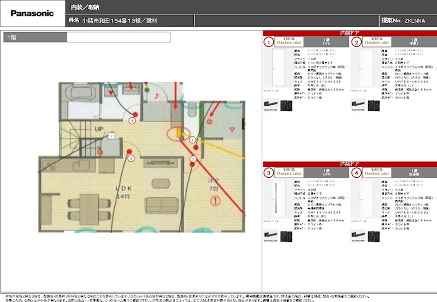Image resolution: width=437 pixels, height=302 pixels.
Task: Click the toilet fixture in the floor plan
Action: point(192,110)
